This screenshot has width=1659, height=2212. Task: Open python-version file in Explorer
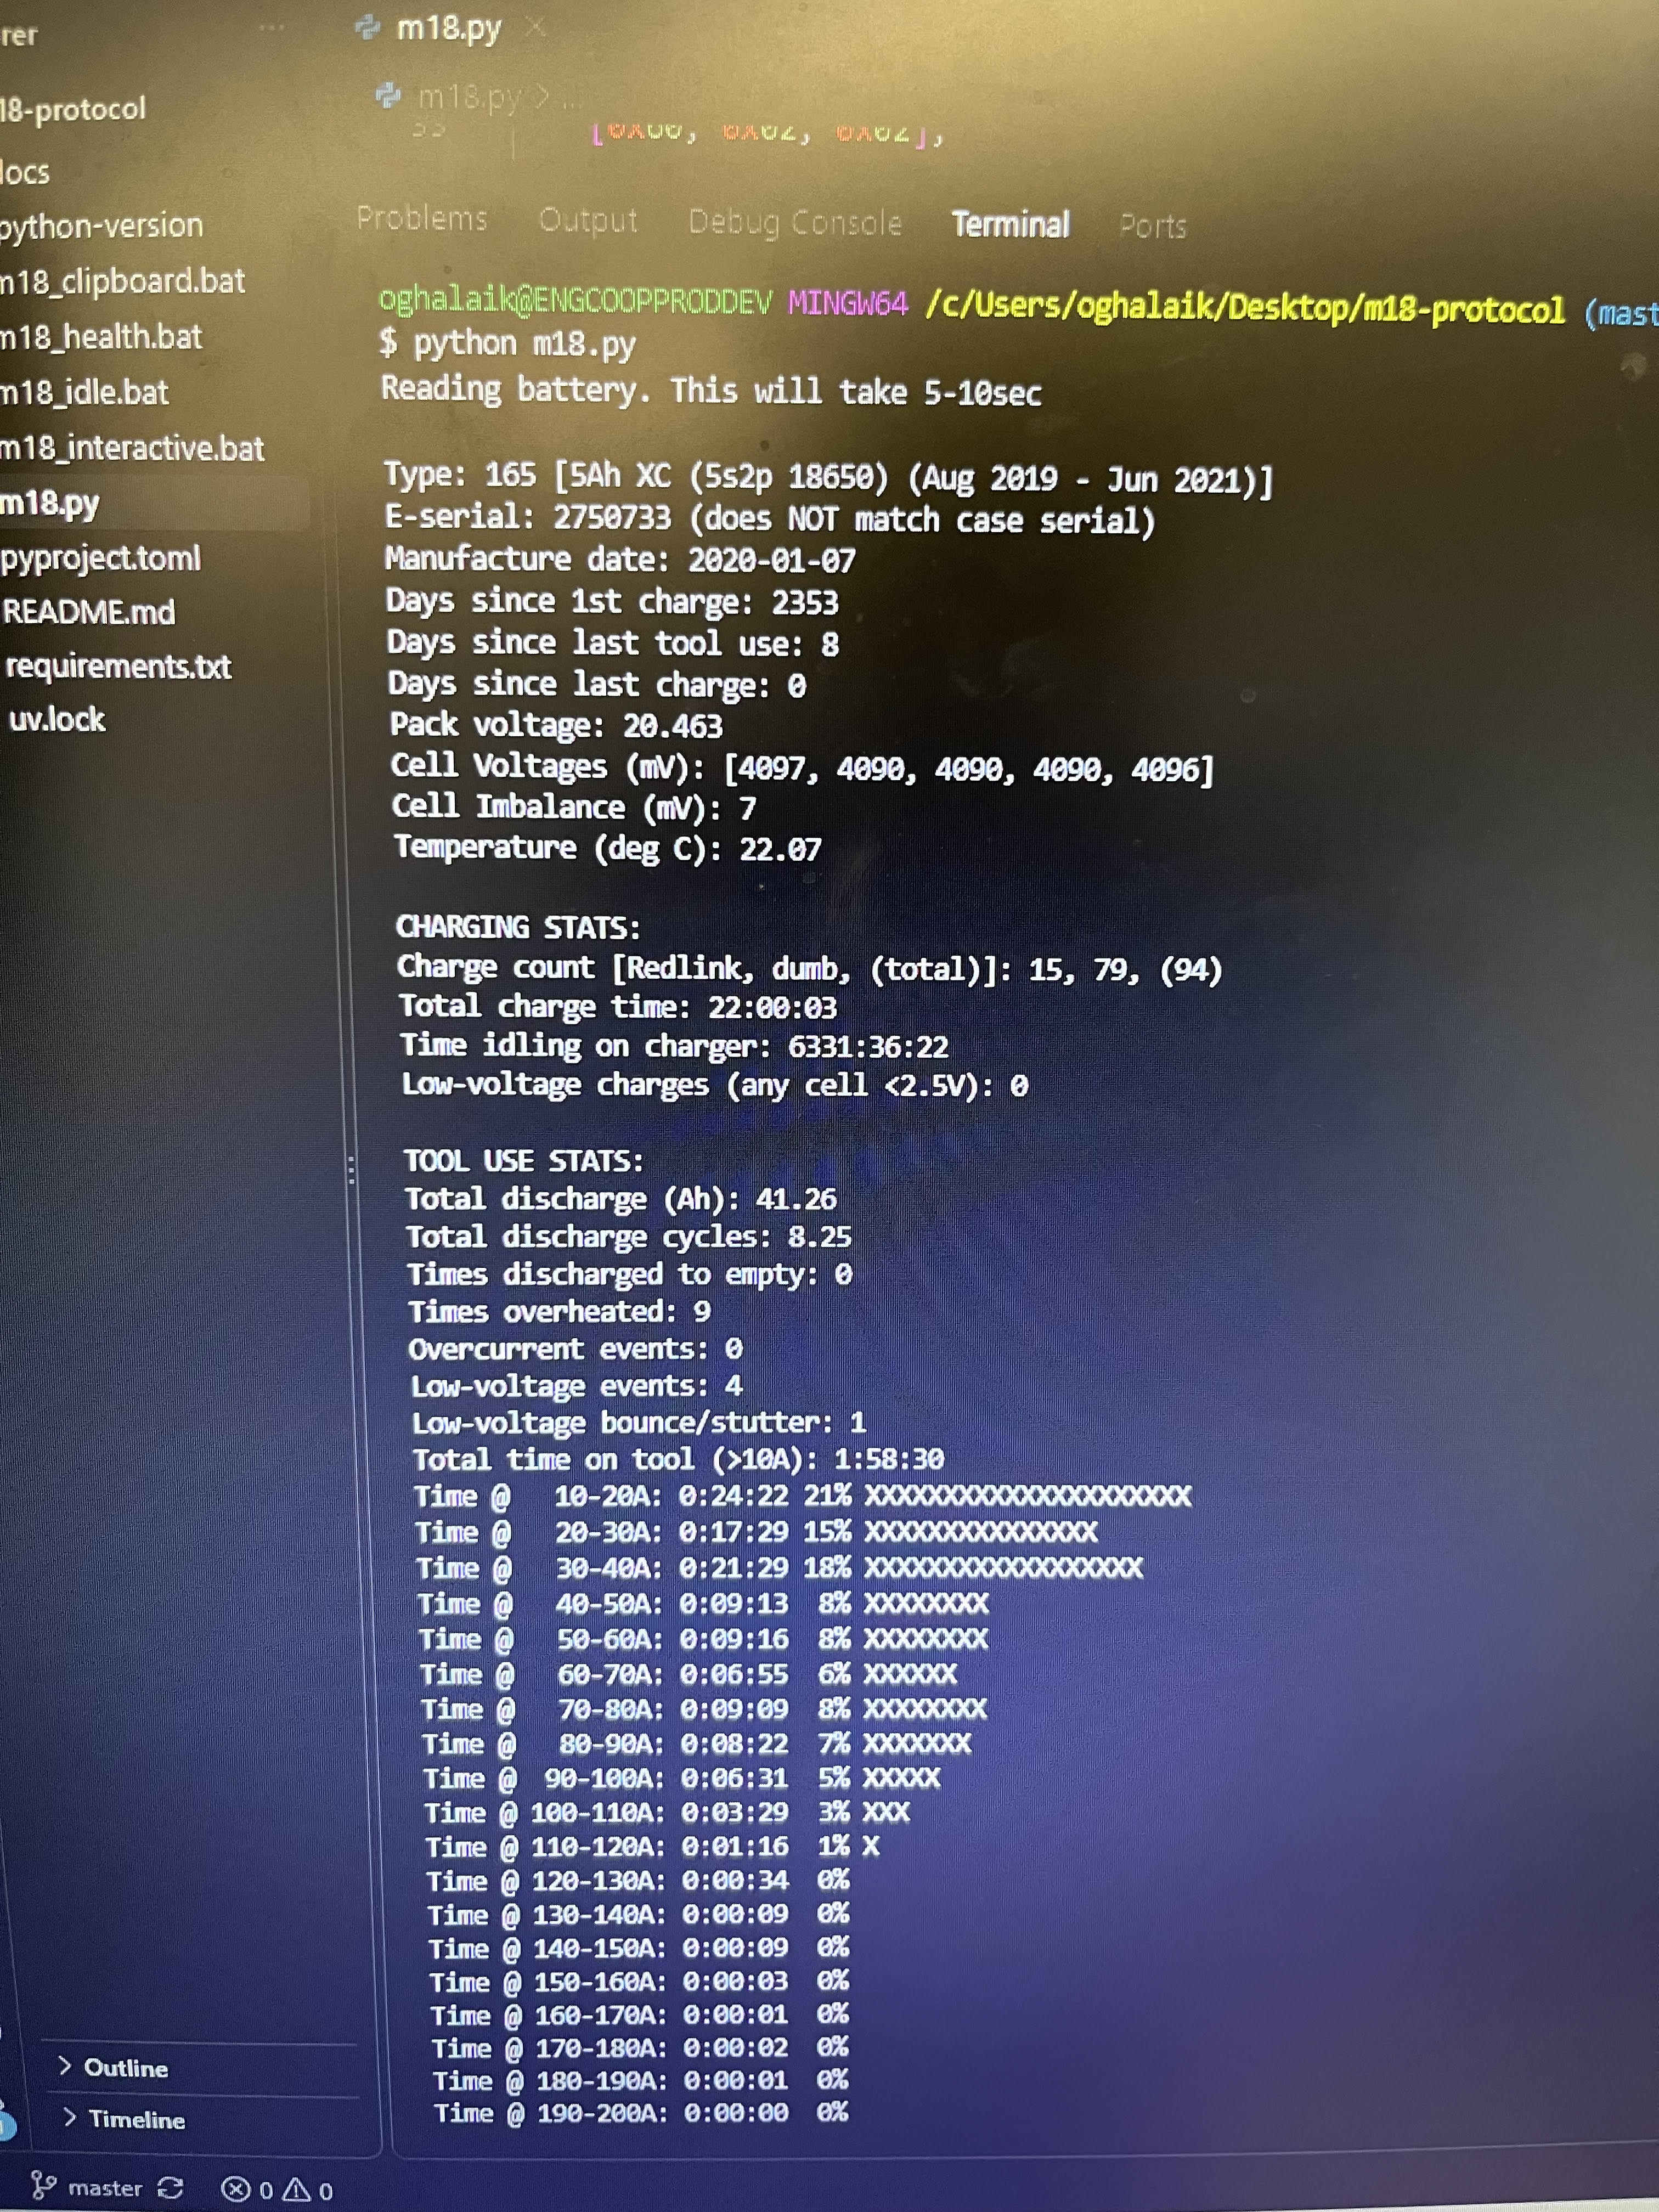pos(101,226)
